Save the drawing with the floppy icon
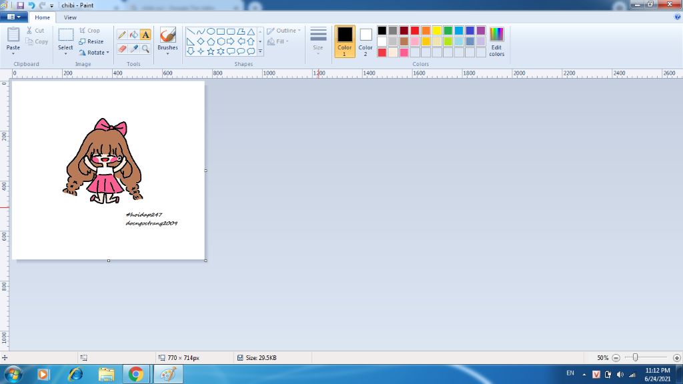683x384 pixels. click(21, 5)
